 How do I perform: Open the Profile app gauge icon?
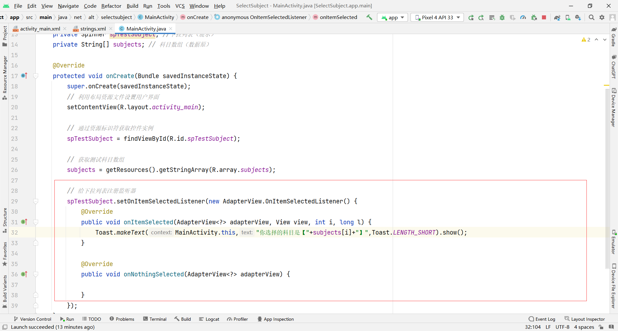point(523,17)
